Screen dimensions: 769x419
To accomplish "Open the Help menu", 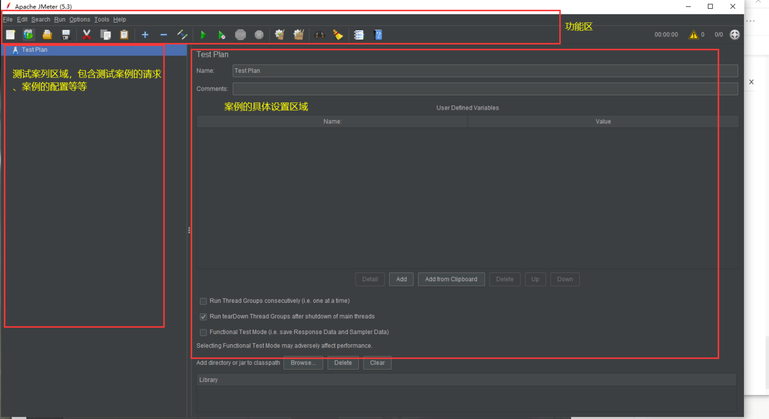I will pyautogui.click(x=119, y=19).
